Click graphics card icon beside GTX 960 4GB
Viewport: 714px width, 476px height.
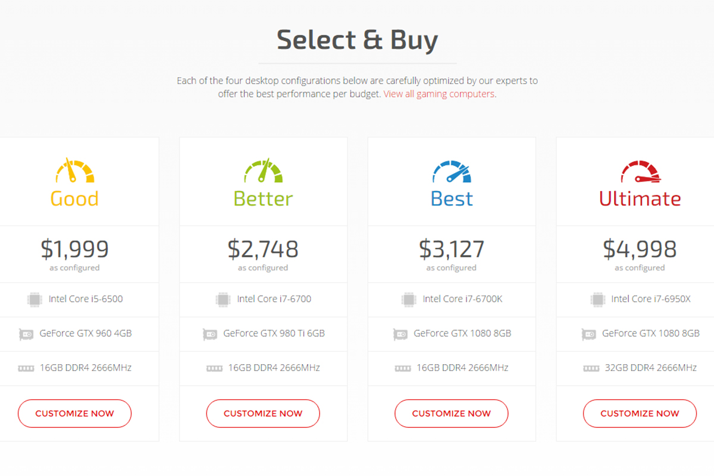pos(27,334)
